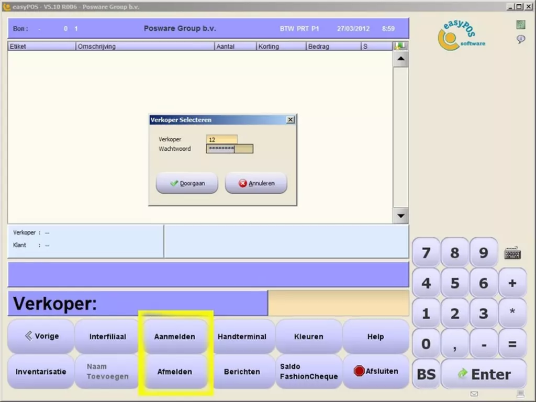Close the Verkoper Selecteren dialog
The width and height of the screenshot is (536, 402).
[291, 120]
